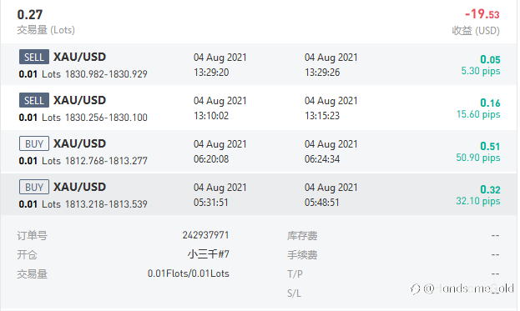520x311 pixels.
Task: Click the SELL badge on the 13:29:20 trade
Action: pos(34,57)
